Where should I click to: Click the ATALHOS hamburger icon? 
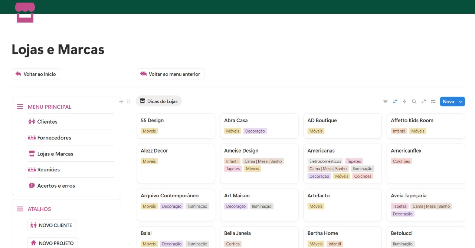point(20,209)
